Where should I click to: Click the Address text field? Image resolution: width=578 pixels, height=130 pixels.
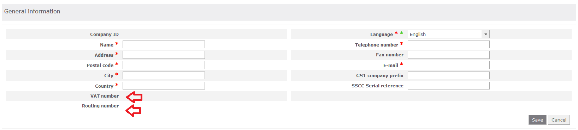[x=164, y=55]
